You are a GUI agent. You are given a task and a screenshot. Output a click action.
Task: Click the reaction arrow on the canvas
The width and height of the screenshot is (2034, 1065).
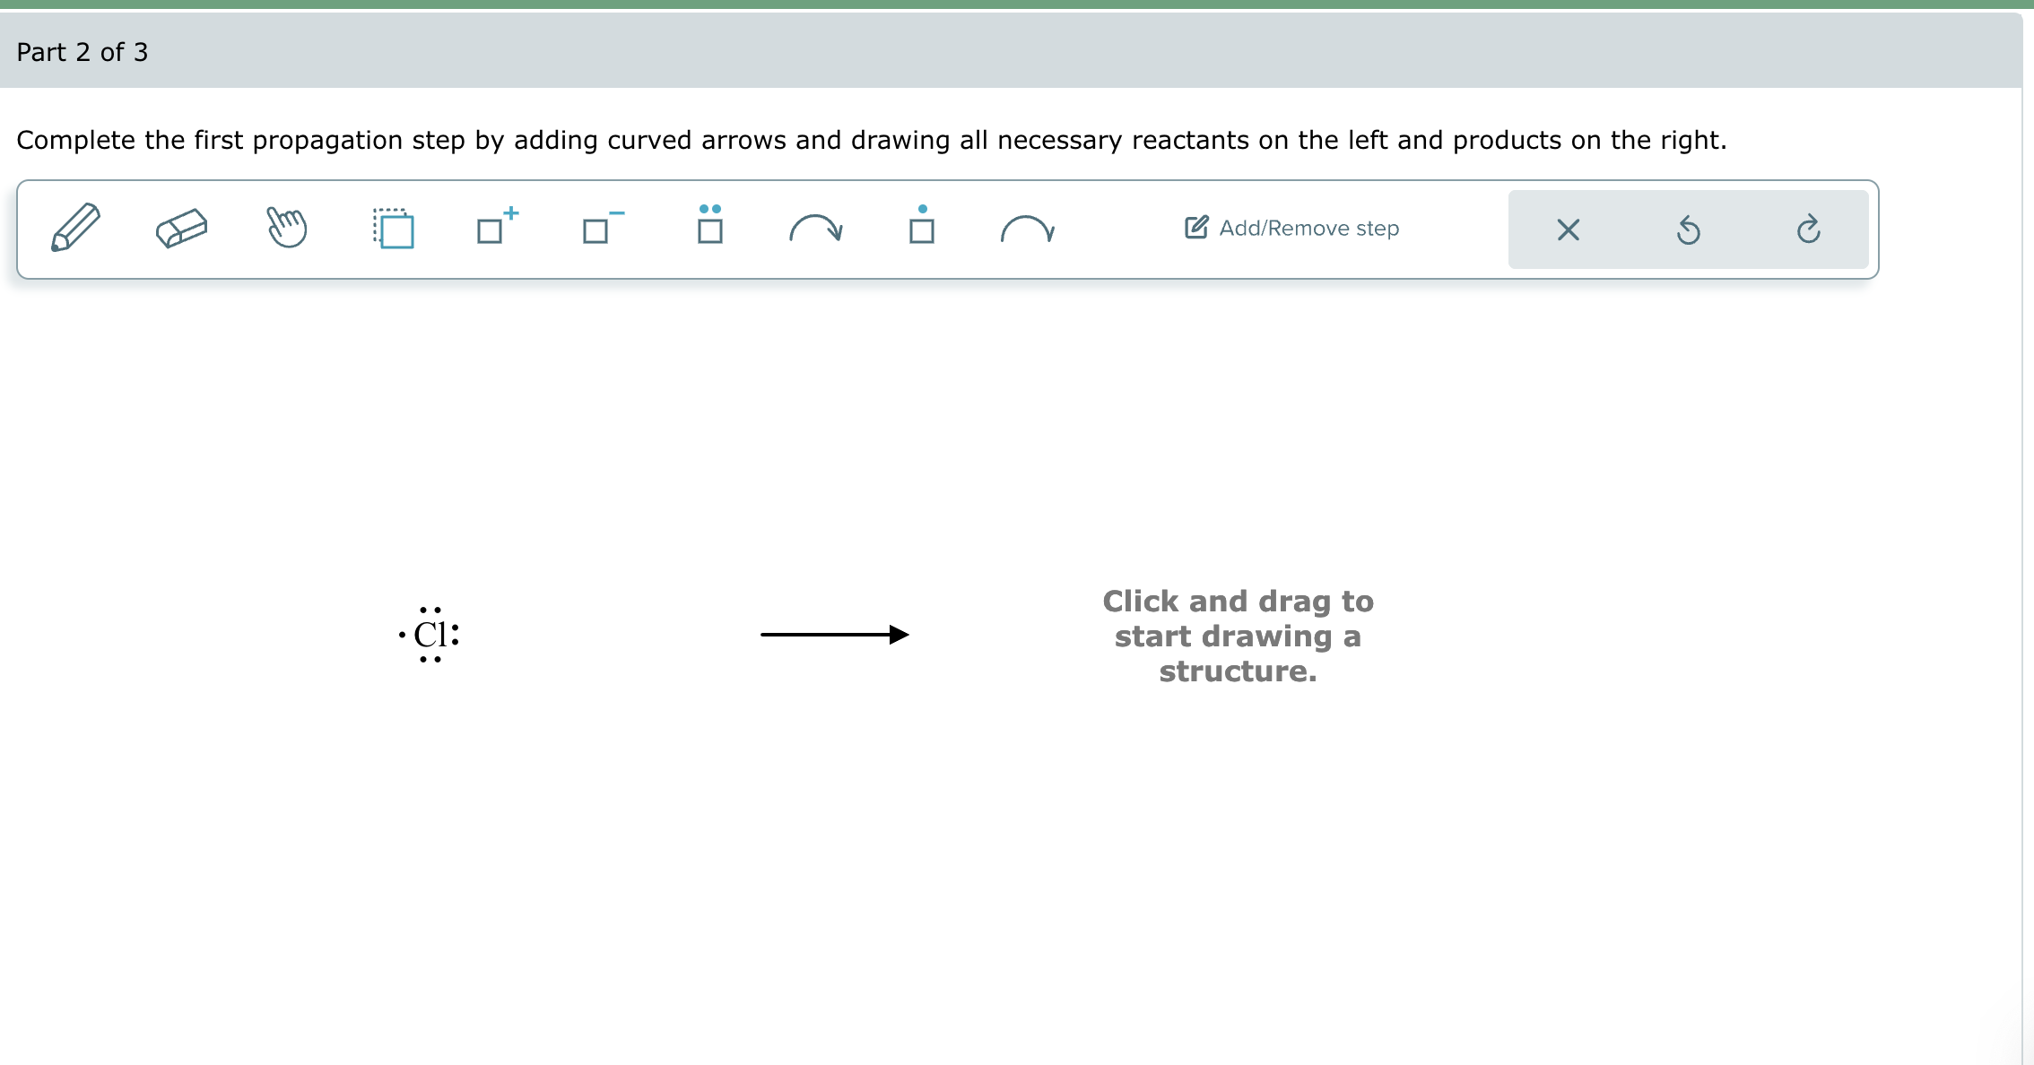[834, 636]
